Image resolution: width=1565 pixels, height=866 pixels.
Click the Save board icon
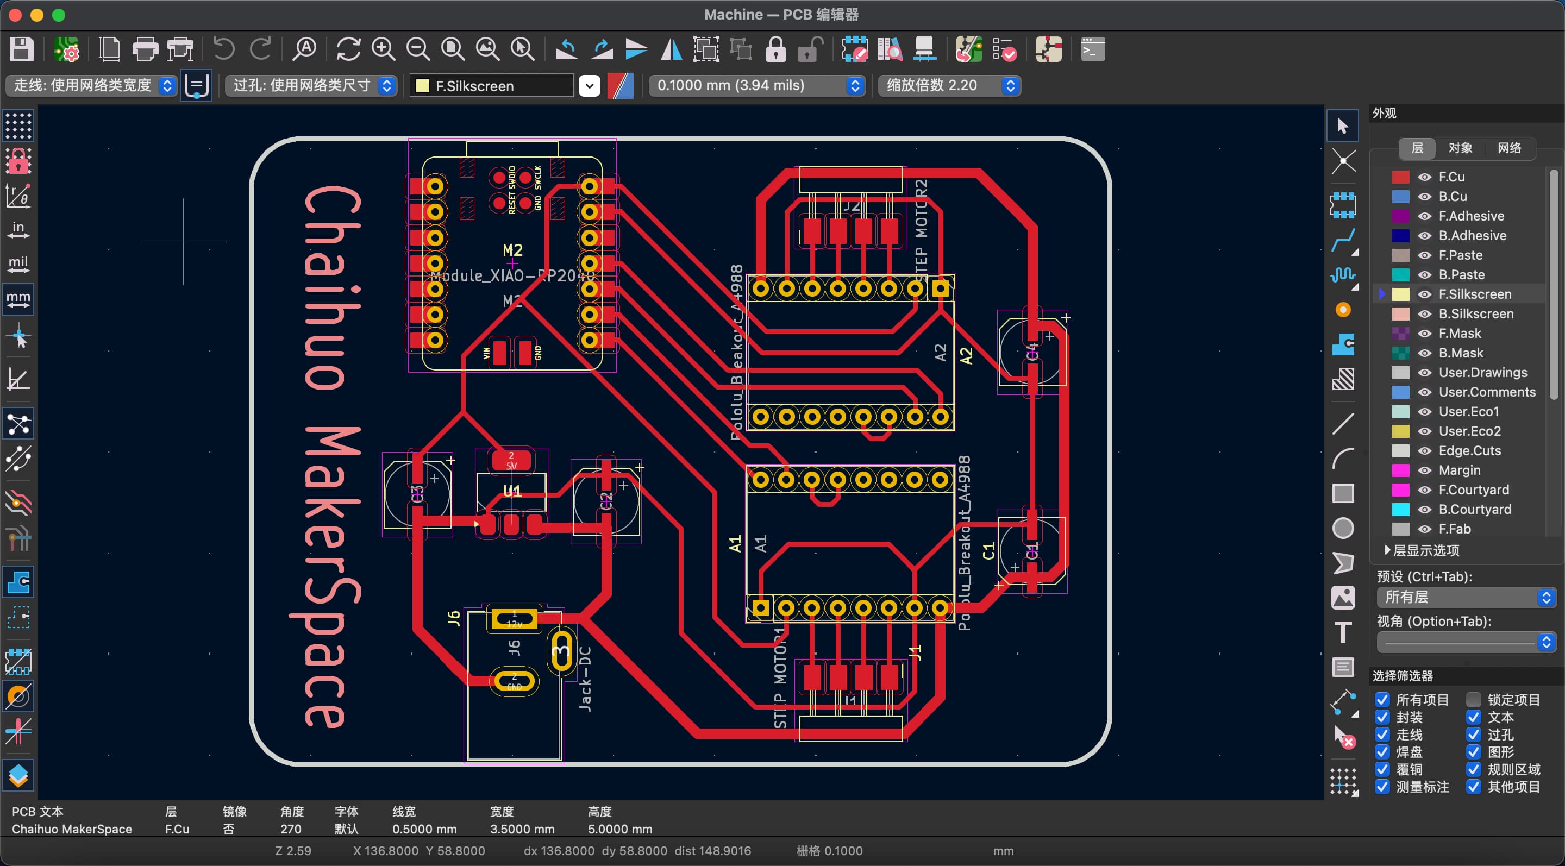tap(22, 49)
